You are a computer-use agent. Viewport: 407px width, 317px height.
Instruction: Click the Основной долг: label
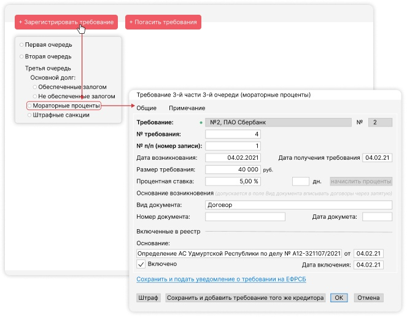tap(53, 77)
